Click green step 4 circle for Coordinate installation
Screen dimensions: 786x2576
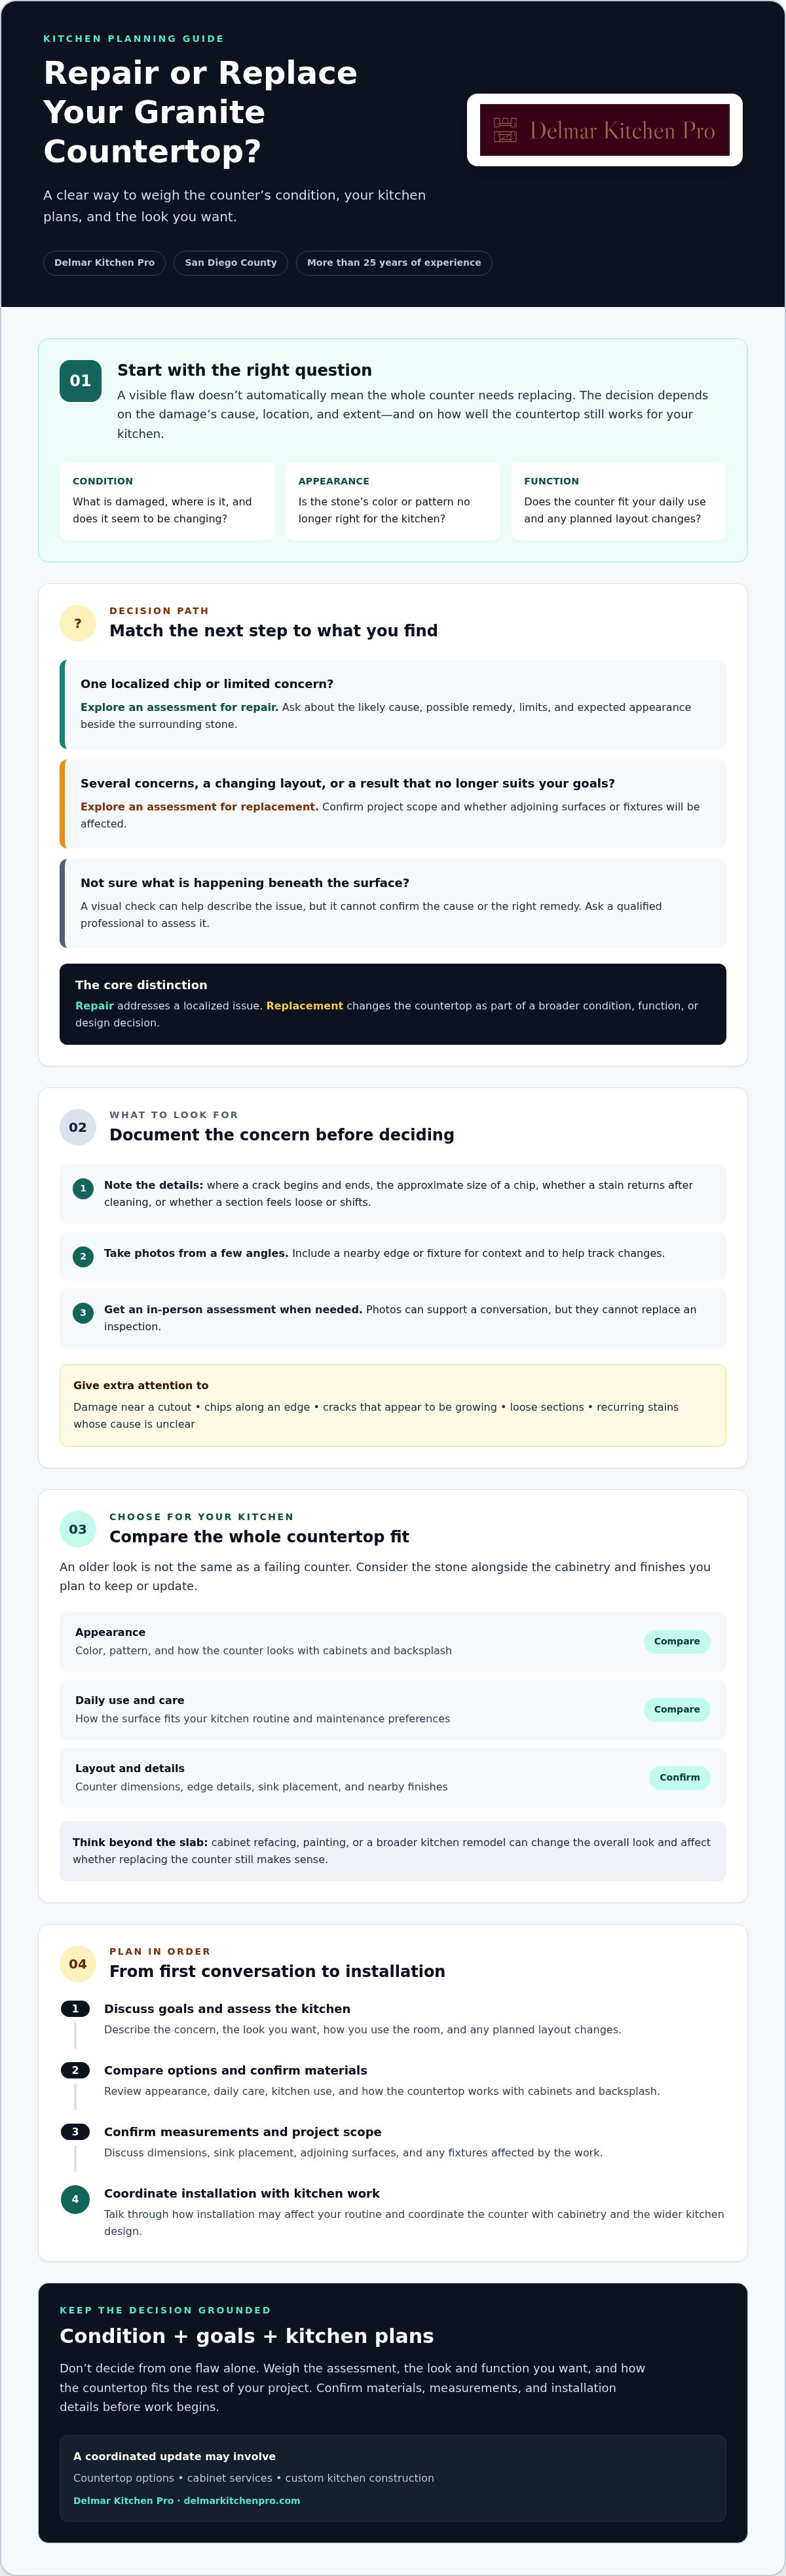click(x=75, y=2199)
